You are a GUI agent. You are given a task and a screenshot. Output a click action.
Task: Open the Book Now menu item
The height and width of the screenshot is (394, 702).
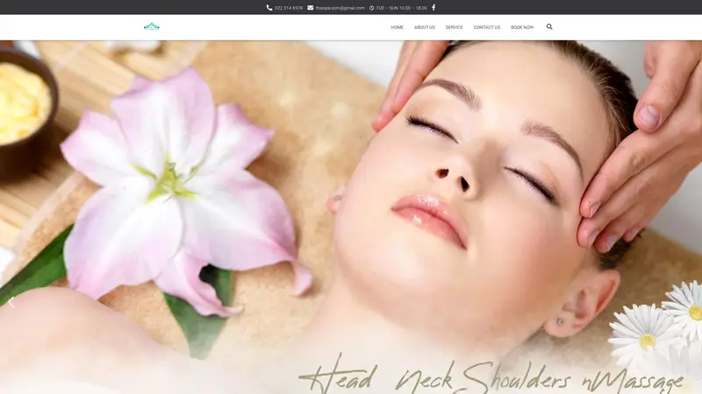click(522, 27)
